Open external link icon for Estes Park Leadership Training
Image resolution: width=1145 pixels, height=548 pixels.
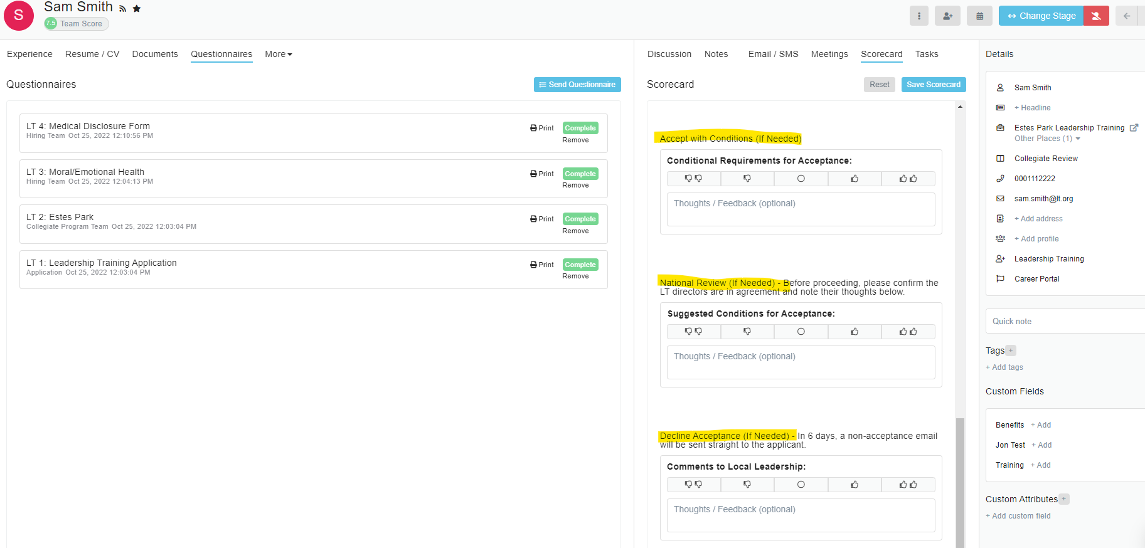pyautogui.click(x=1134, y=128)
